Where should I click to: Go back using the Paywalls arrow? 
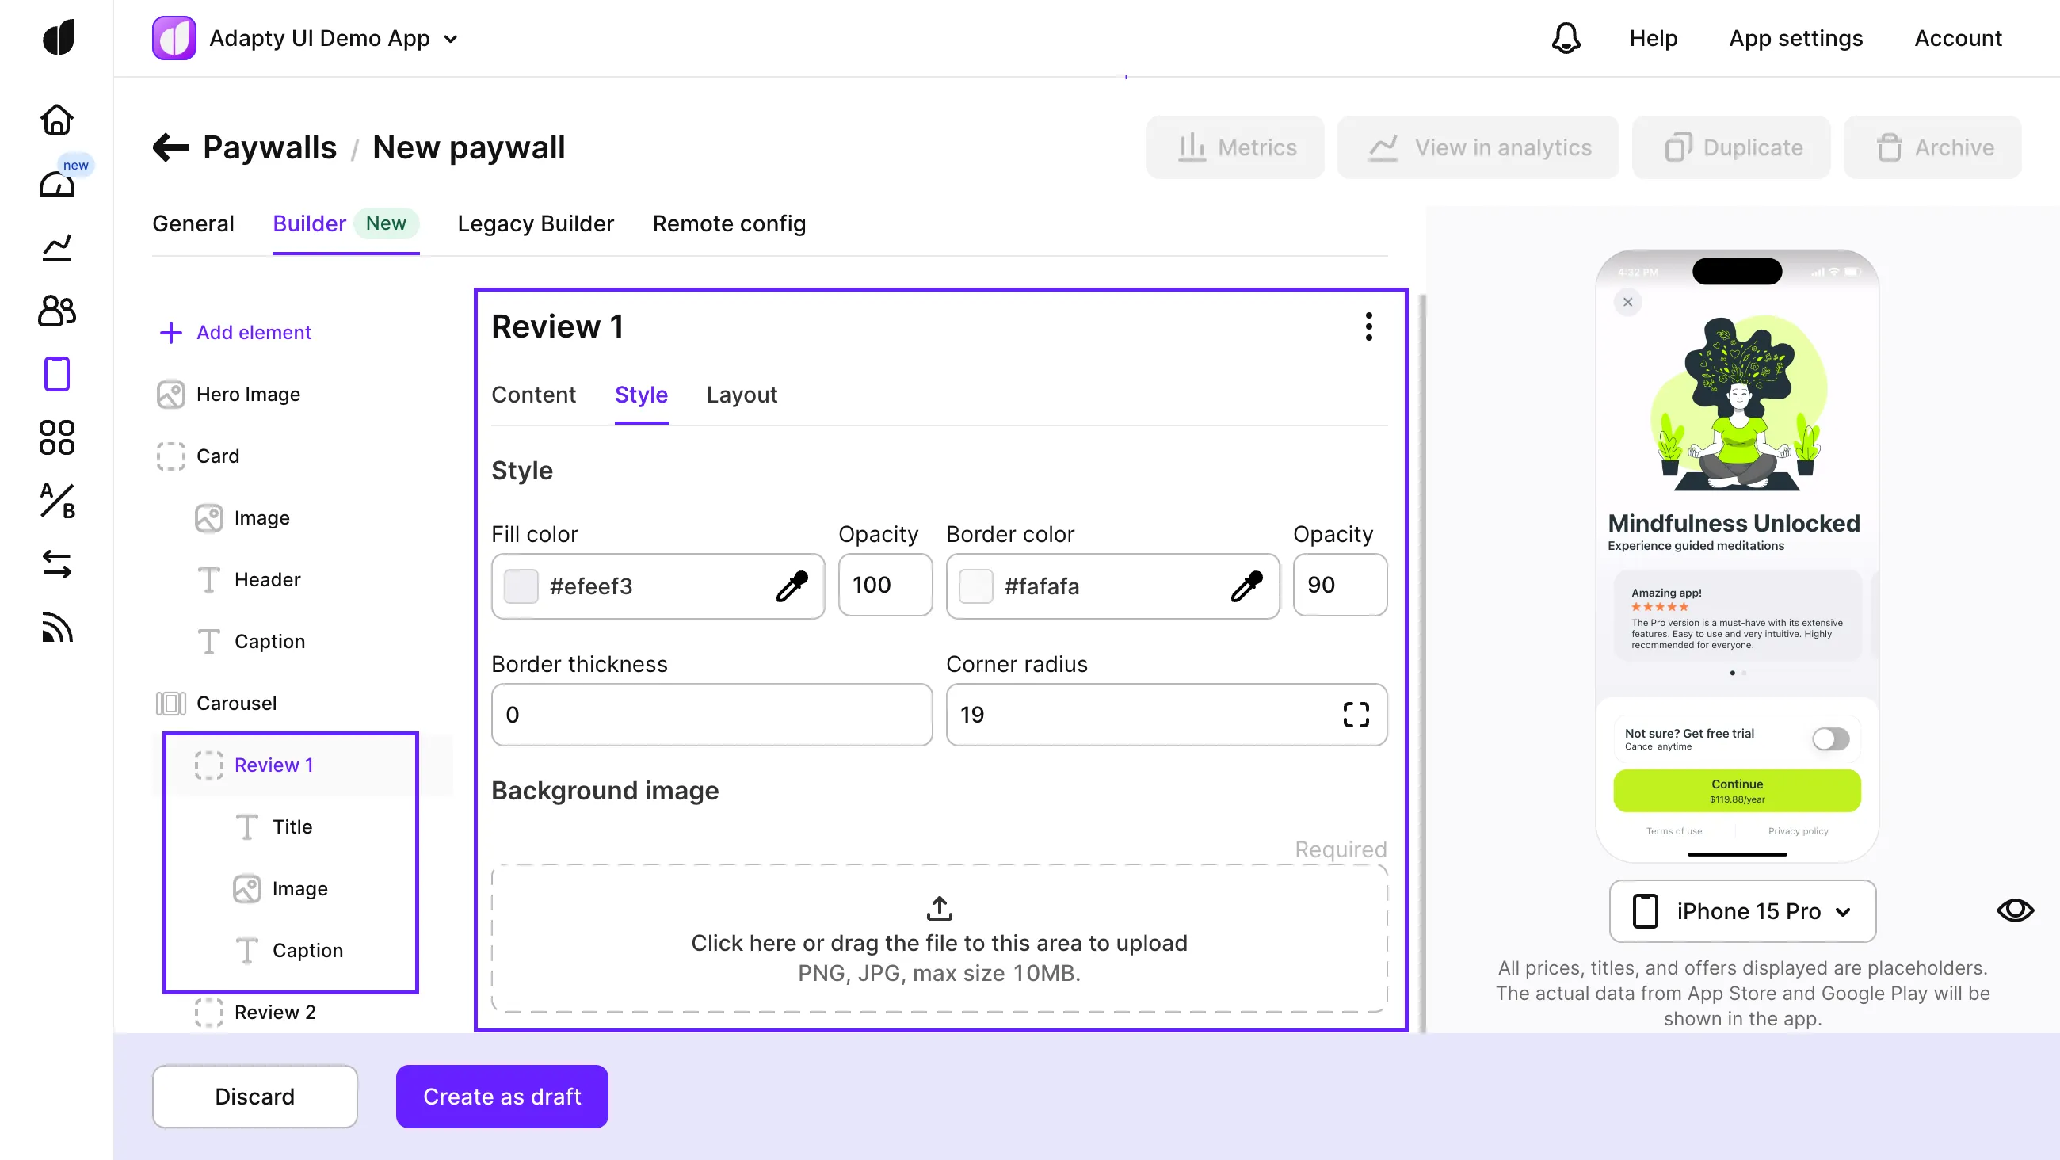coord(170,147)
